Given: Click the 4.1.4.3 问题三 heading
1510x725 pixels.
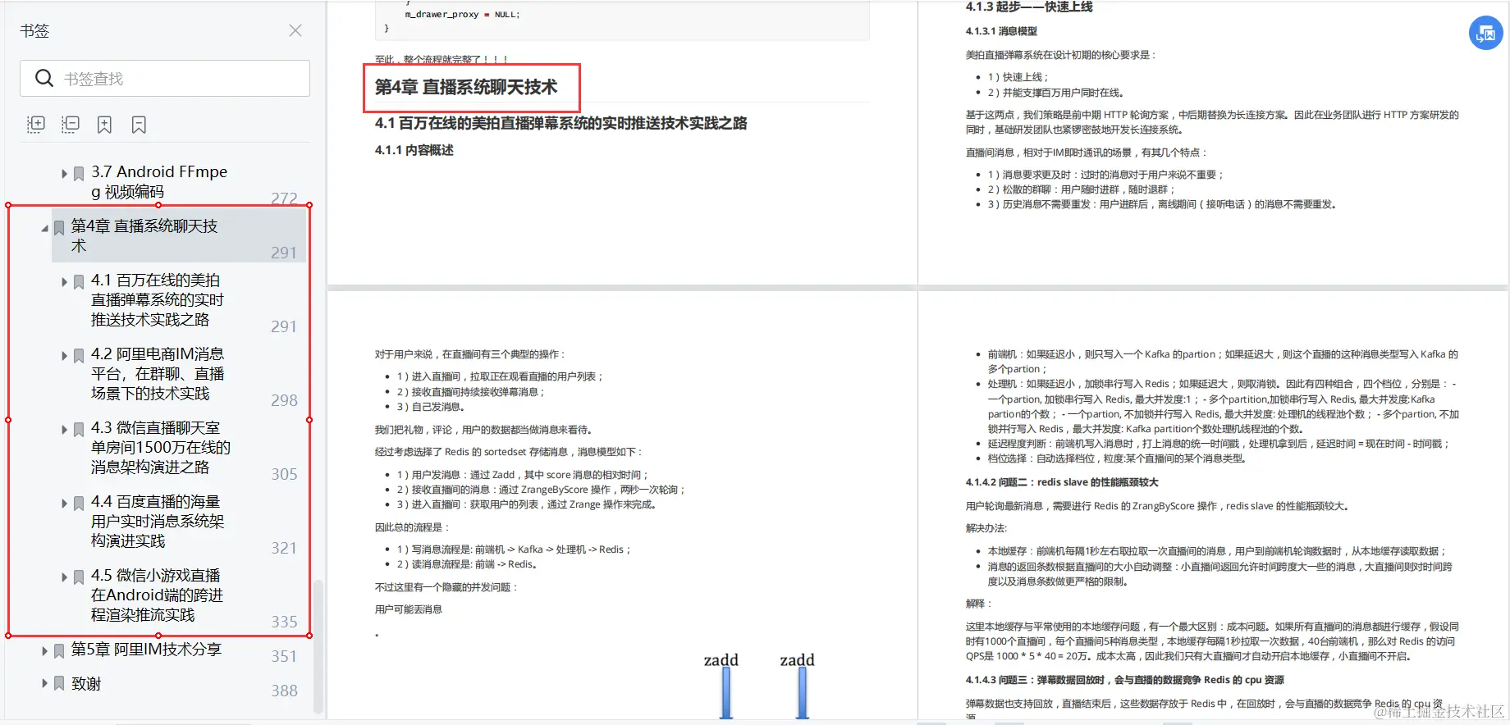Looking at the screenshot, I should [1124, 680].
